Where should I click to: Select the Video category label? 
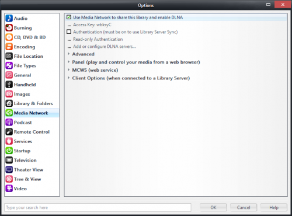(20, 189)
